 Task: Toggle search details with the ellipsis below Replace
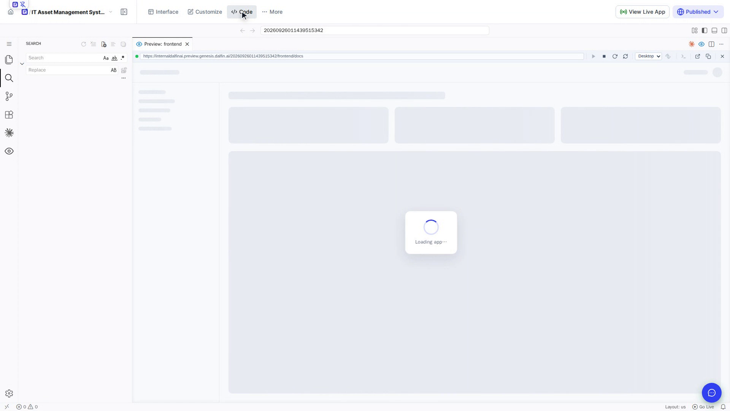click(123, 78)
